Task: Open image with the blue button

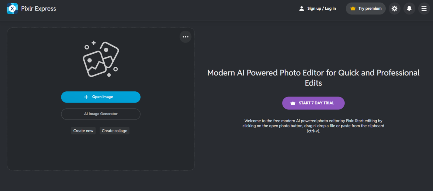Action: click(x=101, y=97)
